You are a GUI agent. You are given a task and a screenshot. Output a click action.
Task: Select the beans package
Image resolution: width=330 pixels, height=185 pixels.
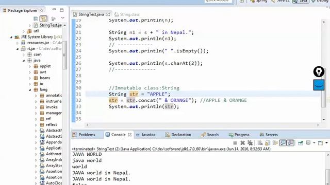coord(45,78)
